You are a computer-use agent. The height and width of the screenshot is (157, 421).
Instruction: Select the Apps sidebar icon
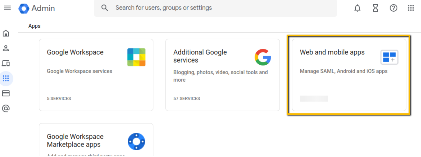6,78
